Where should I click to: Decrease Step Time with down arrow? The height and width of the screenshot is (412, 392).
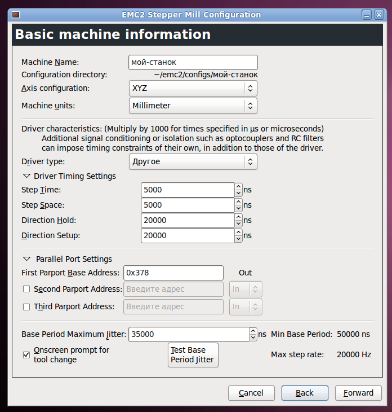[x=238, y=194]
